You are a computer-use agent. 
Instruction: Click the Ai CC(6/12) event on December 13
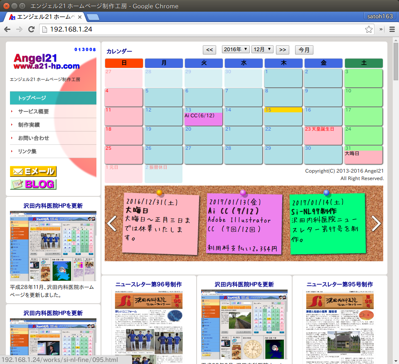click(x=203, y=119)
